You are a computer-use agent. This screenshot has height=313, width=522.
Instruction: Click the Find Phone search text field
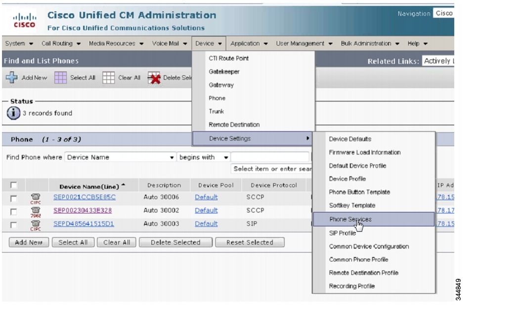tap(270, 157)
